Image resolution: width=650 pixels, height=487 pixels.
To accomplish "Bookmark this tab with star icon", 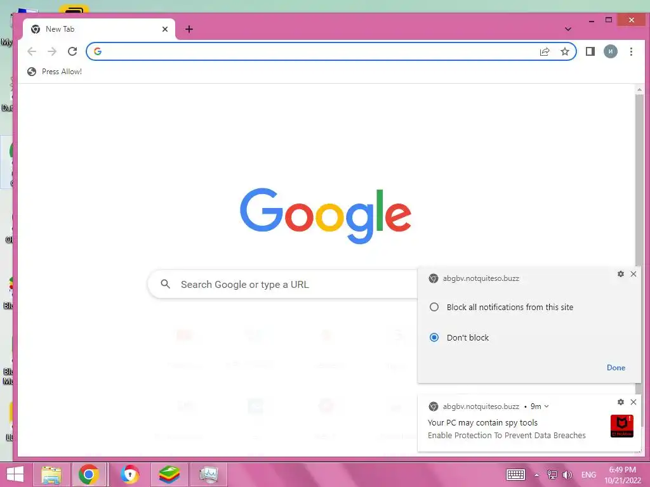I will 564,51.
